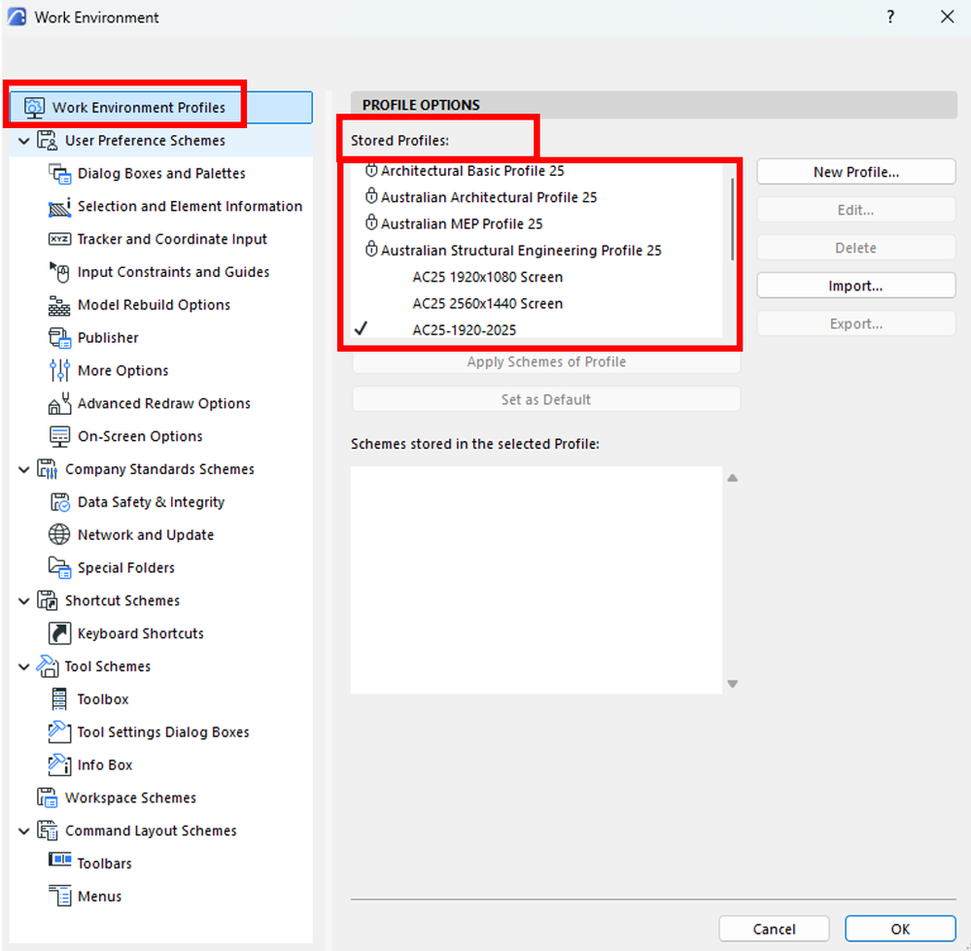The image size is (971, 951).
Task: Click the Model Rebuild Options icon
Action: (59, 305)
